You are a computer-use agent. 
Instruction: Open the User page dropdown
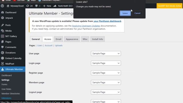106,54
